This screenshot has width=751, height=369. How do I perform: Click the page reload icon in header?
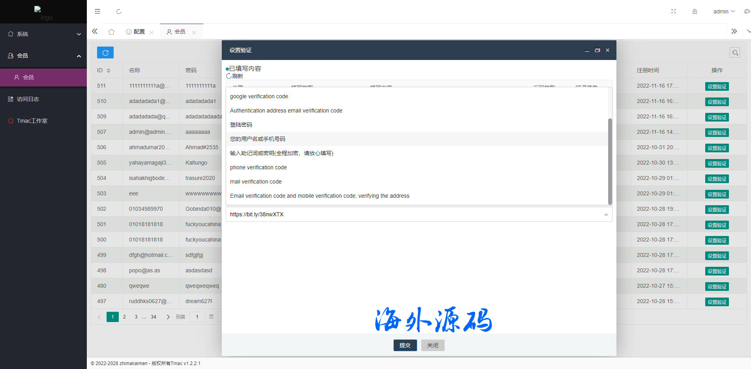119,11
